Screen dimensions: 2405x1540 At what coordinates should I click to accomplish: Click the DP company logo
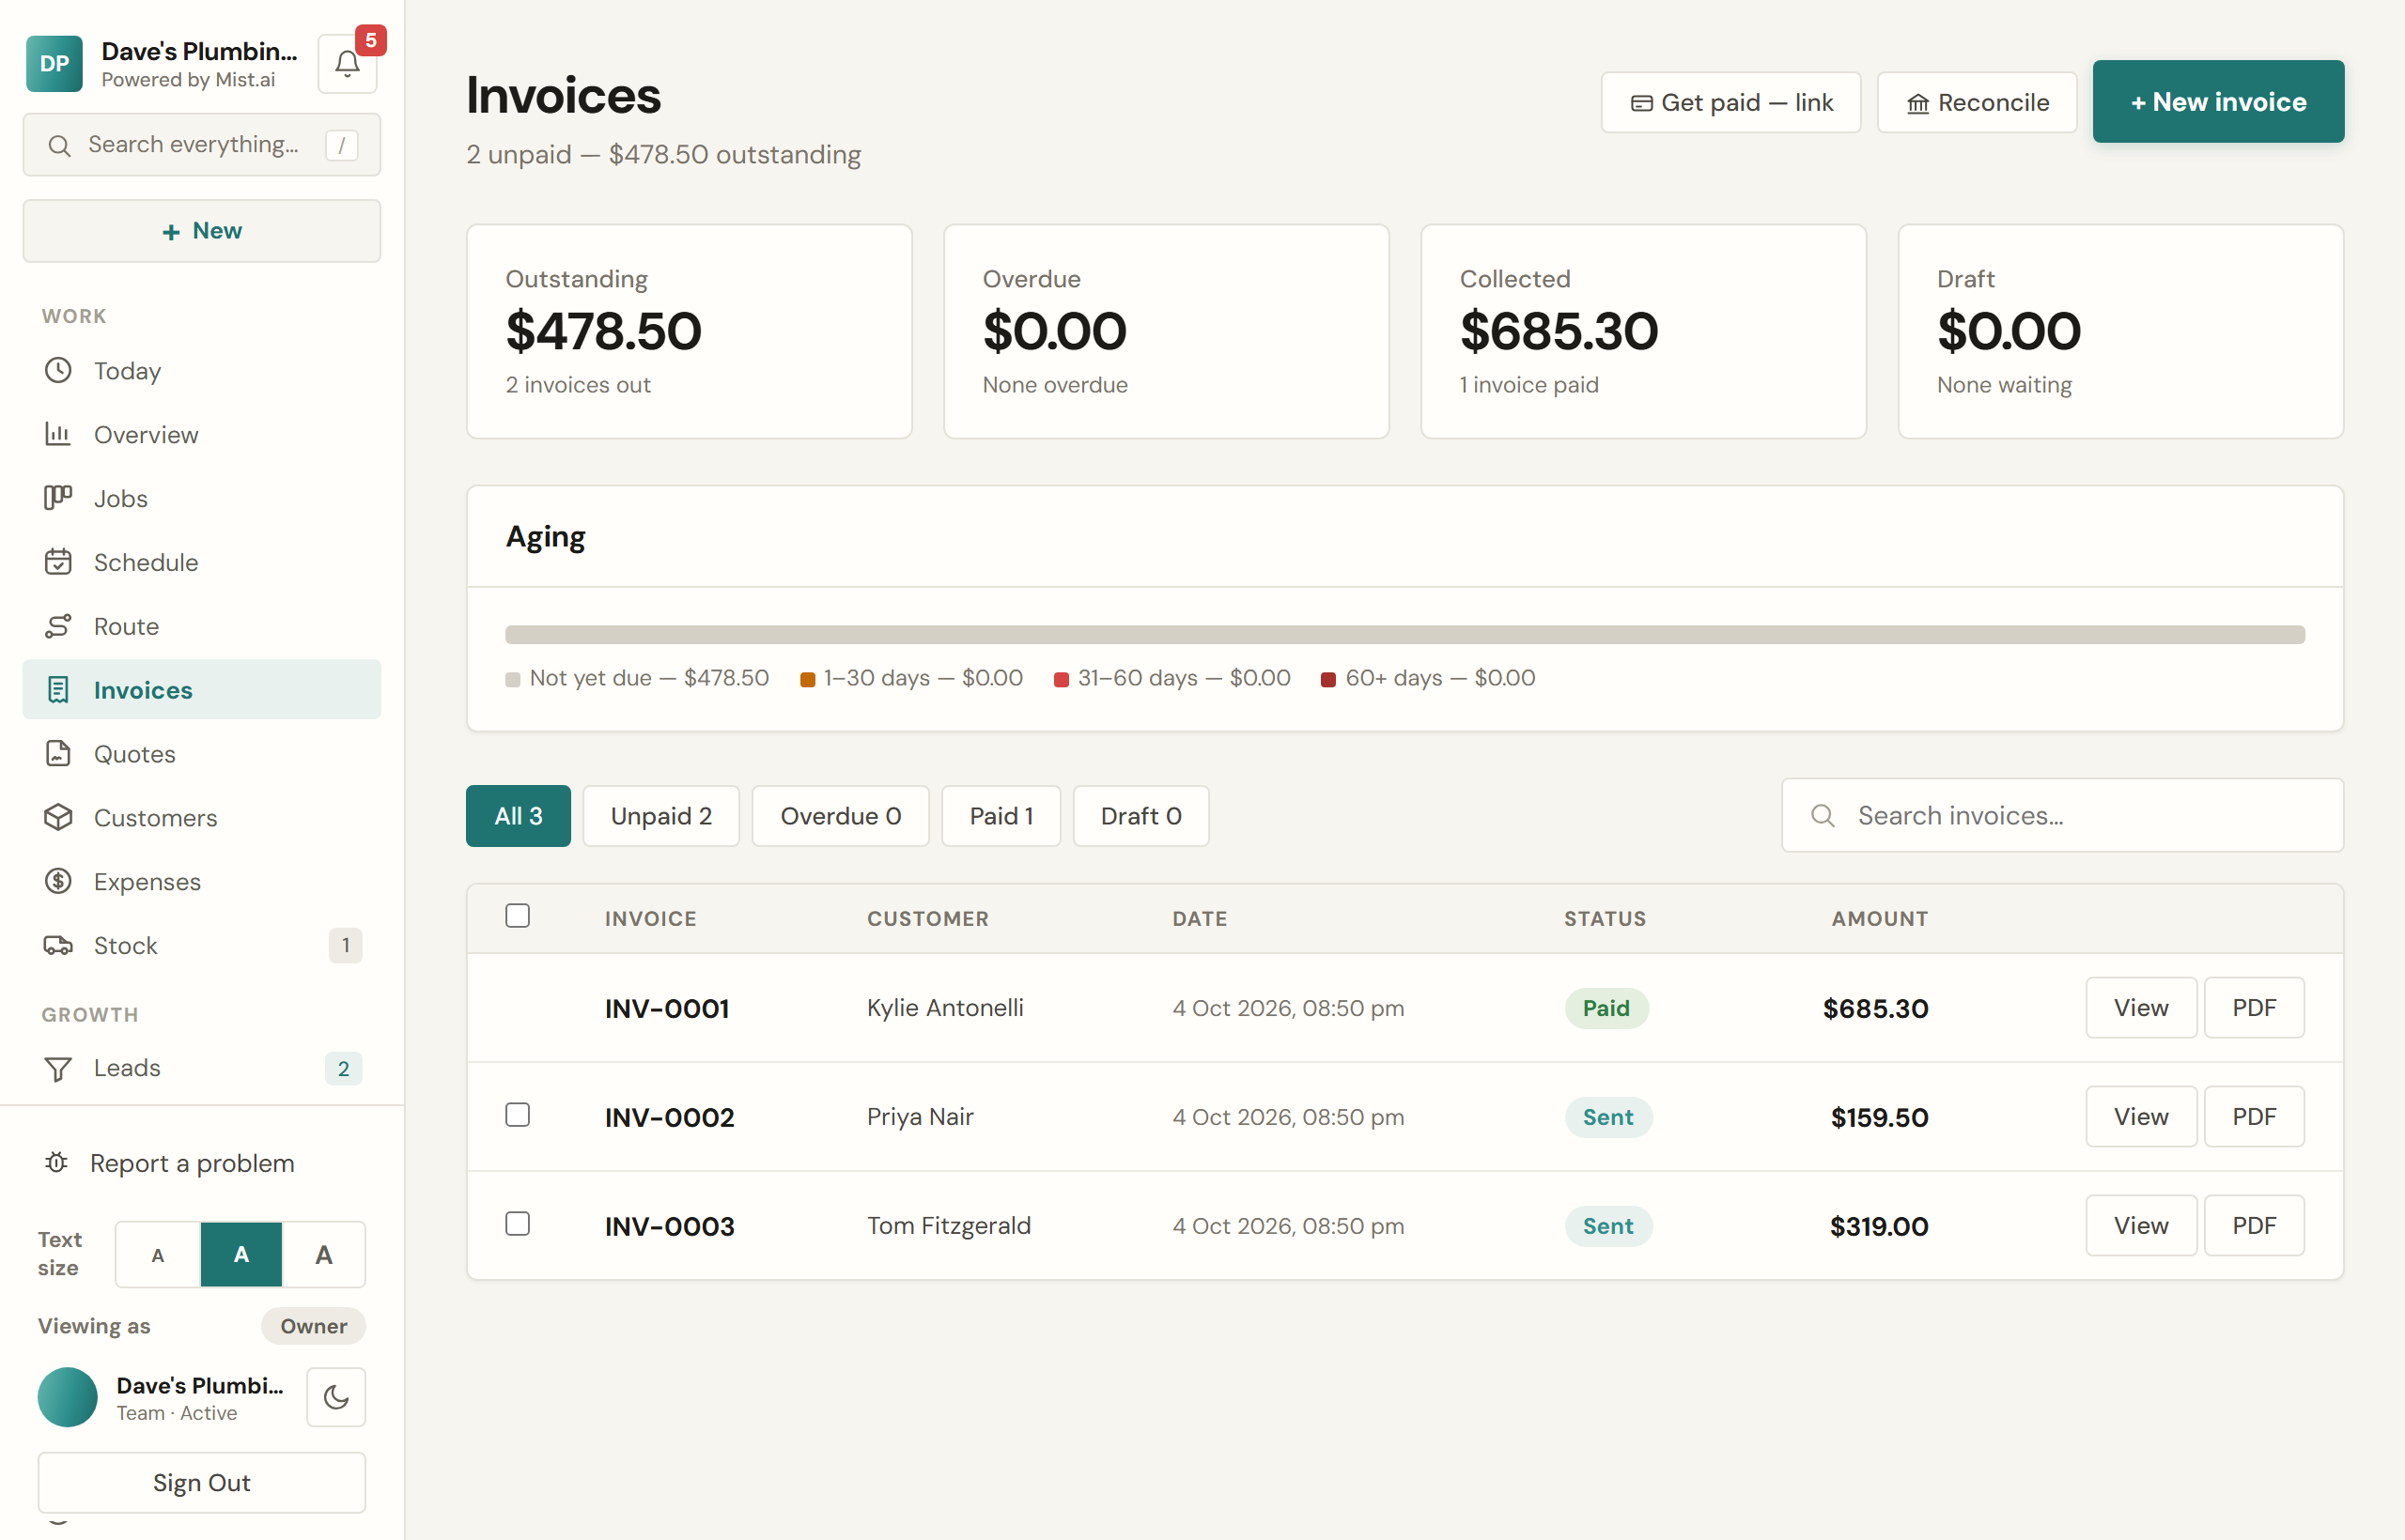click(x=54, y=64)
